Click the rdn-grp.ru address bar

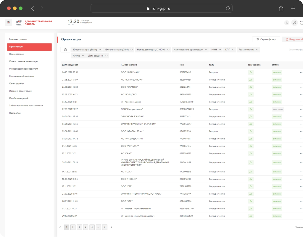tap(161, 8)
